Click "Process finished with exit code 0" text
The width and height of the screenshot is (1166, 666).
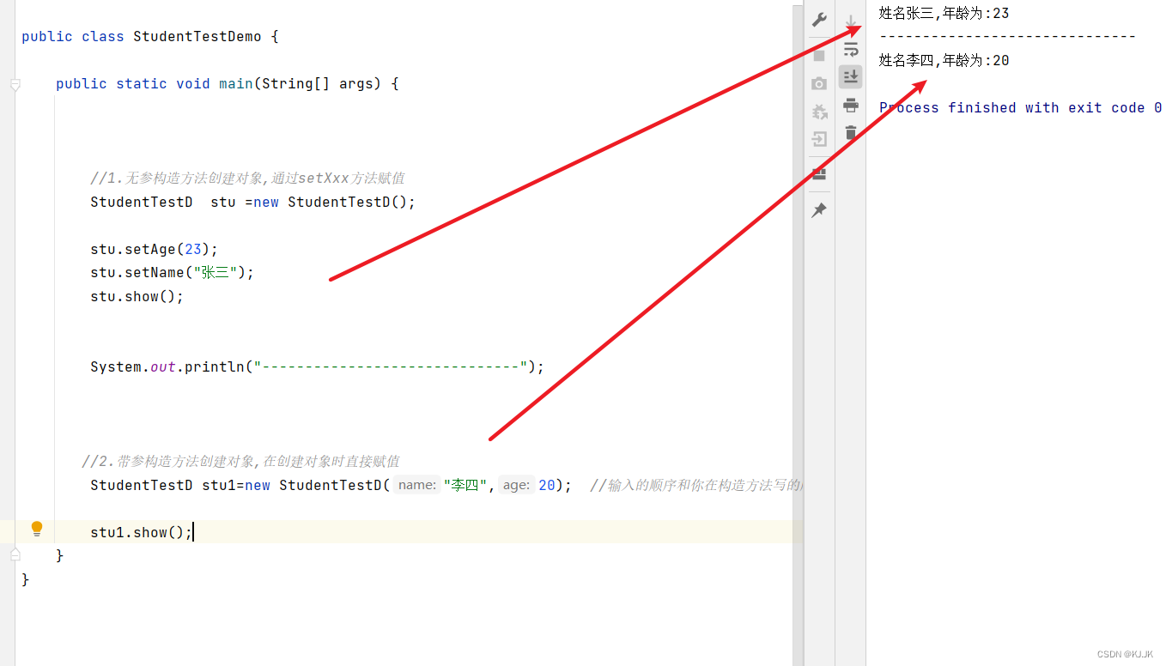coord(1020,107)
